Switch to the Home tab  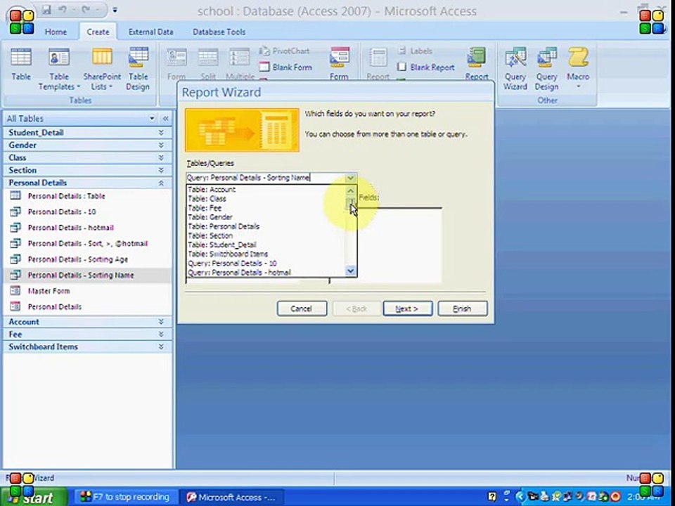click(x=56, y=32)
